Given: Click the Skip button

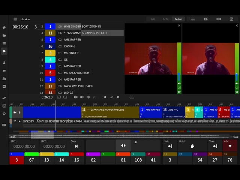Looking at the screenshot, I should tap(170, 145).
